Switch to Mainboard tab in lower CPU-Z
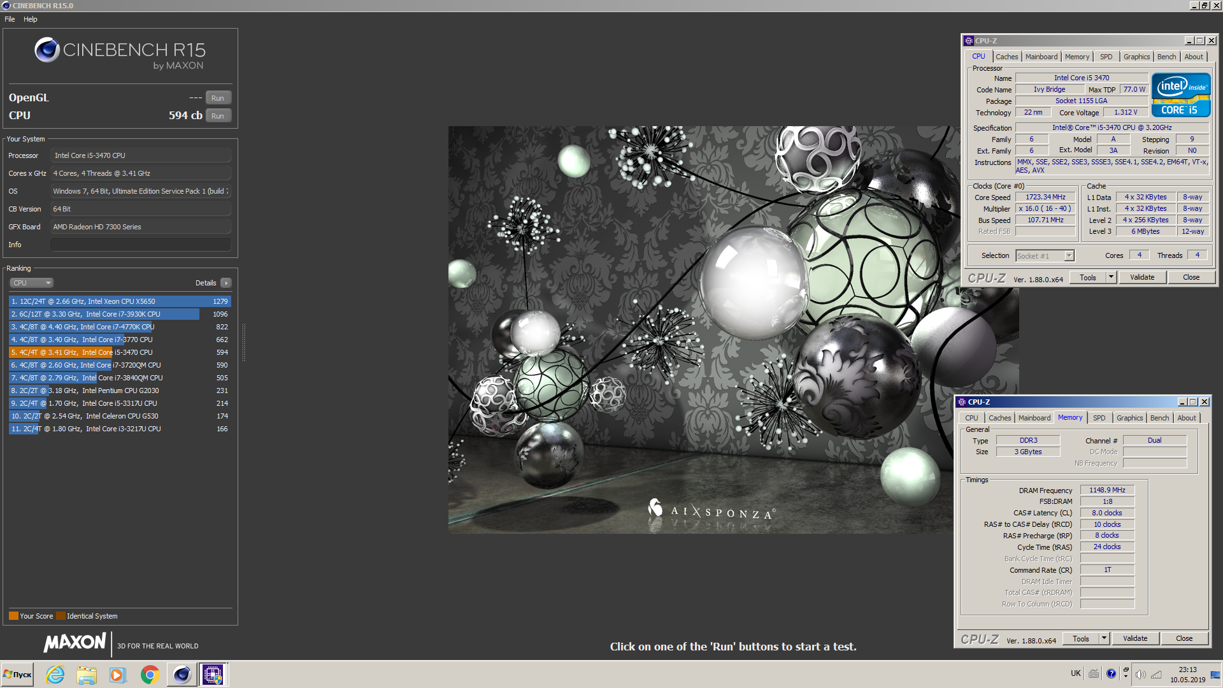The width and height of the screenshot is (1223, 688). [1034, 418]
